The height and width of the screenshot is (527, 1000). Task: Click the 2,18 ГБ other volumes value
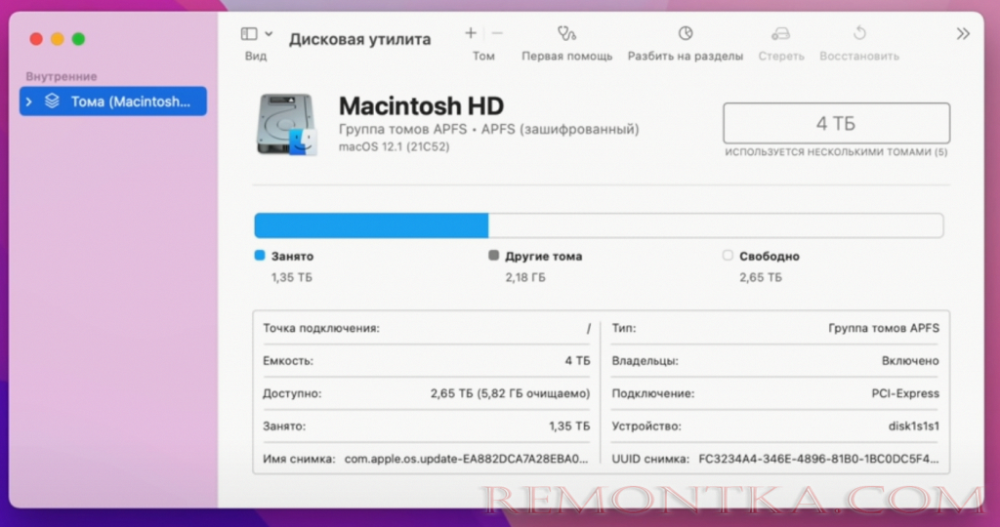click(525, 278)
